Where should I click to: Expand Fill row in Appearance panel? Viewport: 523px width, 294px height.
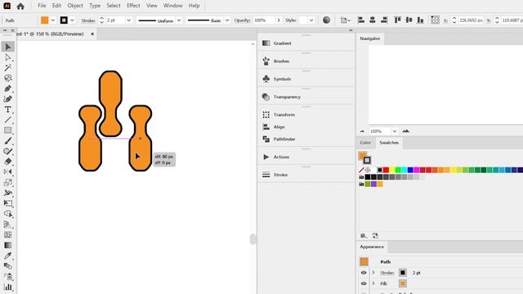[373, 283]
